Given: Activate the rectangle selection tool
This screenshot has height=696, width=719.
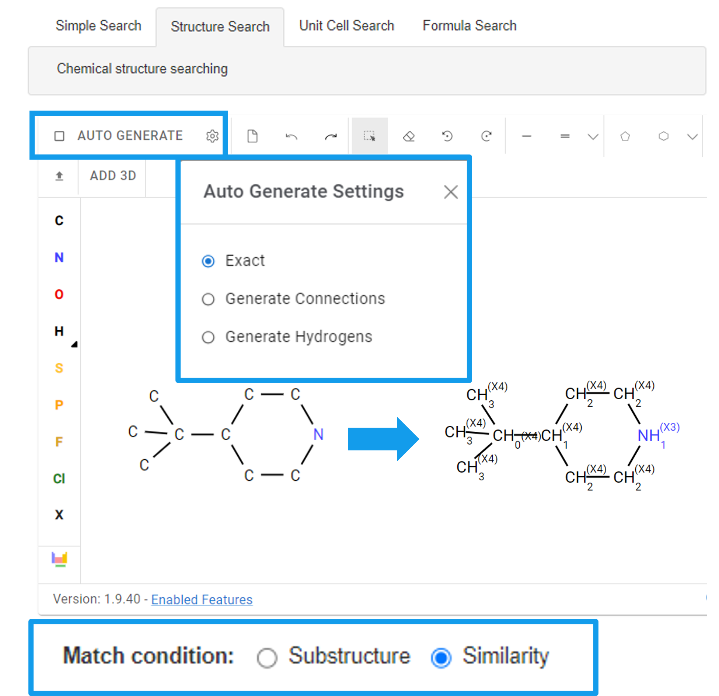Looking at the screenshot, I should [x=369, y=136].
